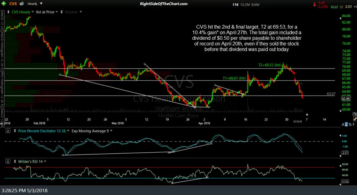The width and height of the screenshot is (357, 195).
Task: Click the CVS ticker symbol
Action: (x=13, y=4)
